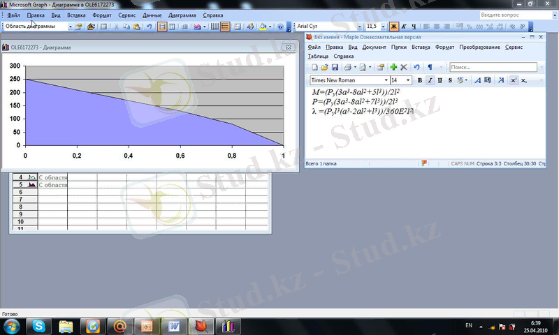Click the Skype button on the taskbar
This screenshot has width=559, height=335.
tap(39, 325)
